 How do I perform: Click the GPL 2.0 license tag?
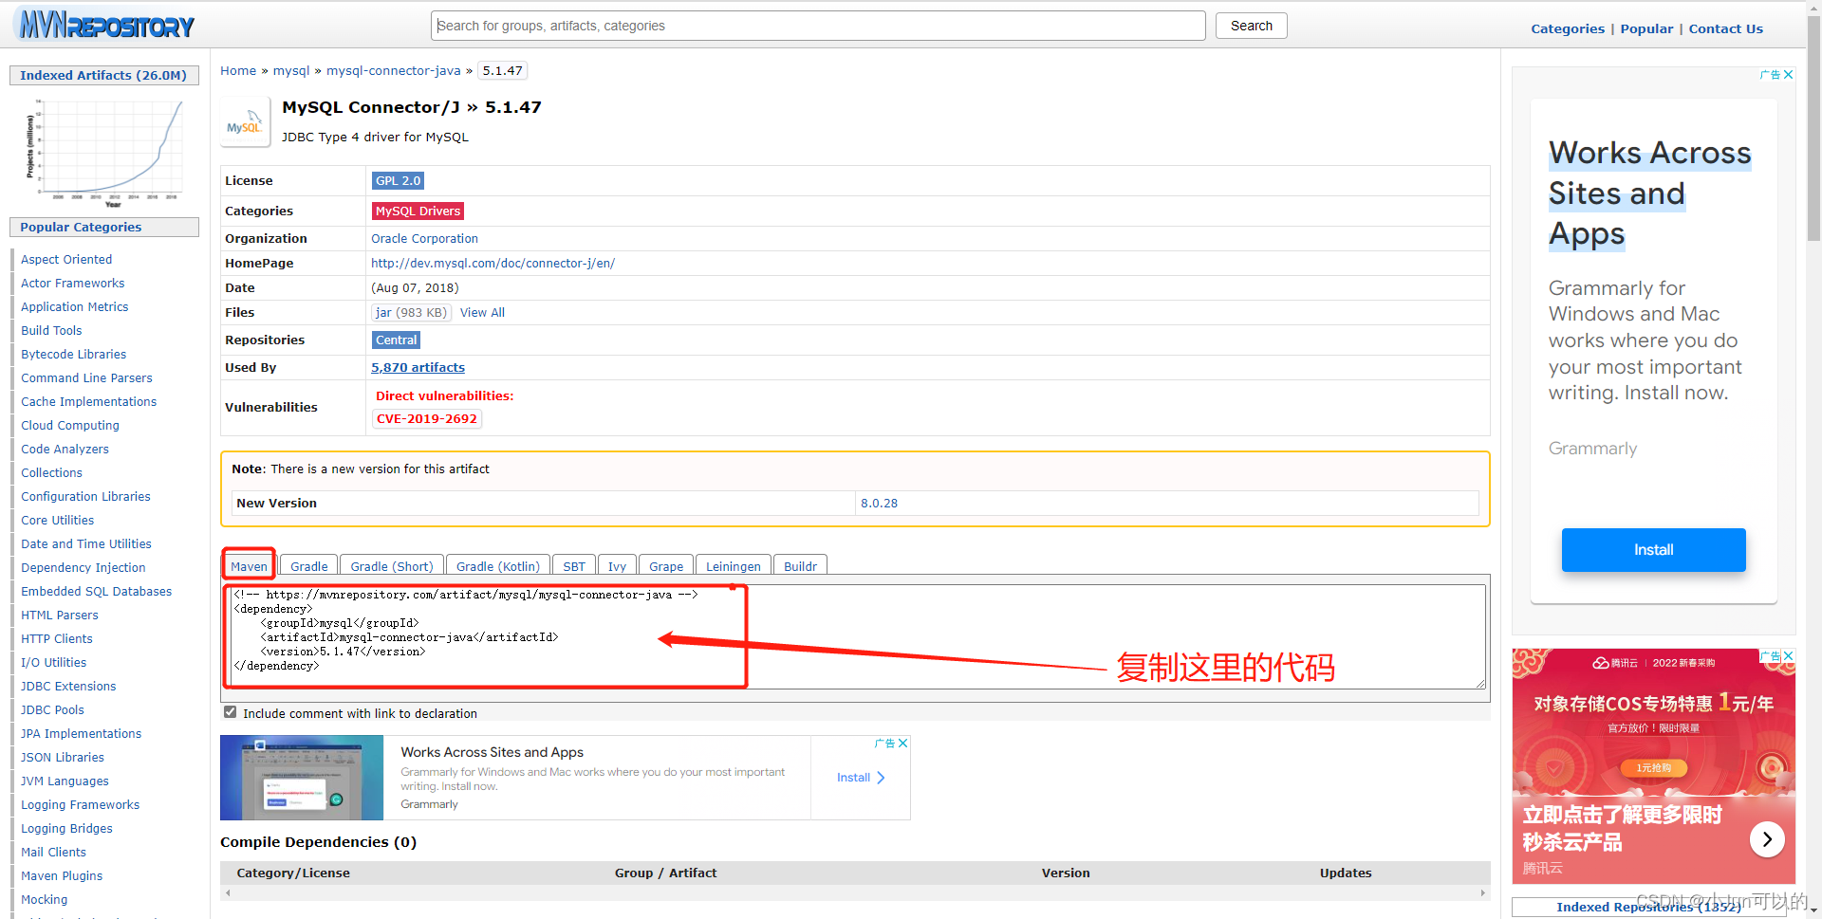(x=398, y=181)
